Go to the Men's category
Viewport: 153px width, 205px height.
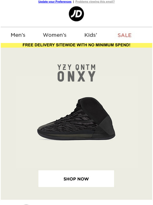tap(18, 35)
